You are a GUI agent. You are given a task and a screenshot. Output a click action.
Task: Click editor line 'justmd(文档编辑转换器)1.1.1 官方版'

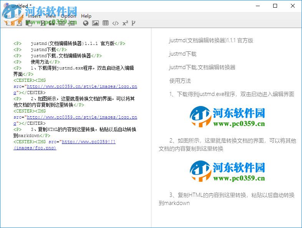(x=69, y=43)
